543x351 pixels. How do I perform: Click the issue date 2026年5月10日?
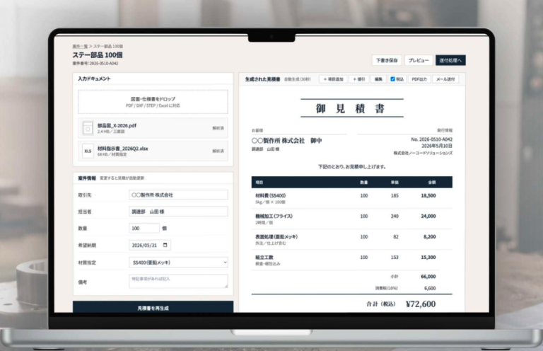point(437,146)
